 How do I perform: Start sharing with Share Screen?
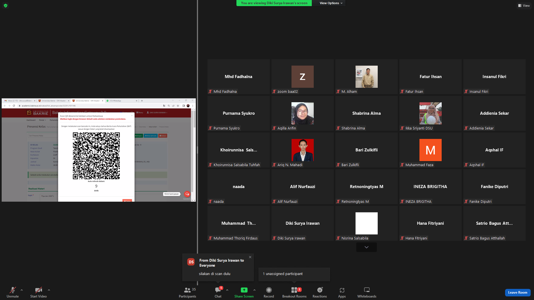click(x=244, y=292)
